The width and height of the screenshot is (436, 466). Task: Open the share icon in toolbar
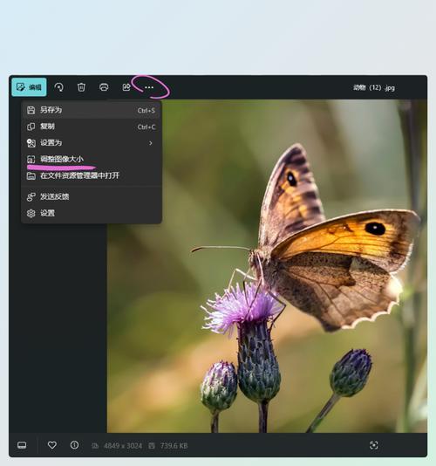(126, 87)
